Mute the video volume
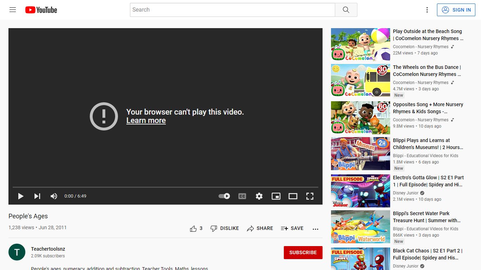 click(x=54, y=196)
